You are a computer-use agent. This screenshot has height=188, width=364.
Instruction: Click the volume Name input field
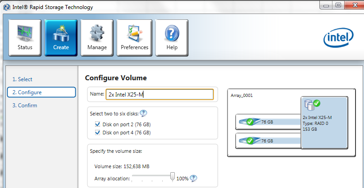pos(159,95)
